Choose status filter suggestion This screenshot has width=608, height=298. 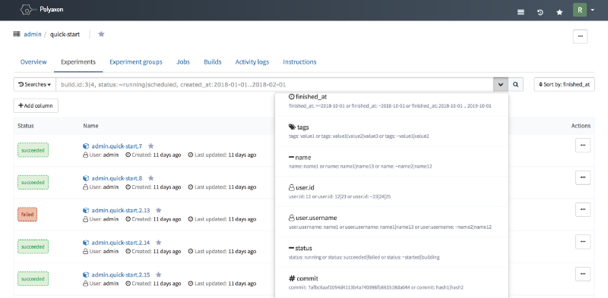pos(391,252)
